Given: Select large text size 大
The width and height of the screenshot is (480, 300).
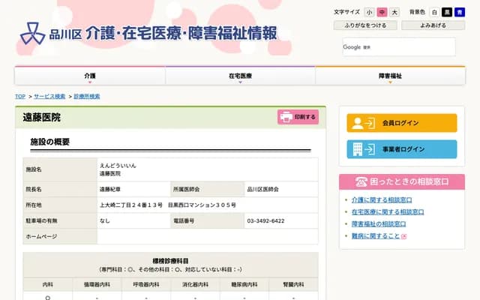Looking at the screenshot, I should 394,13.
